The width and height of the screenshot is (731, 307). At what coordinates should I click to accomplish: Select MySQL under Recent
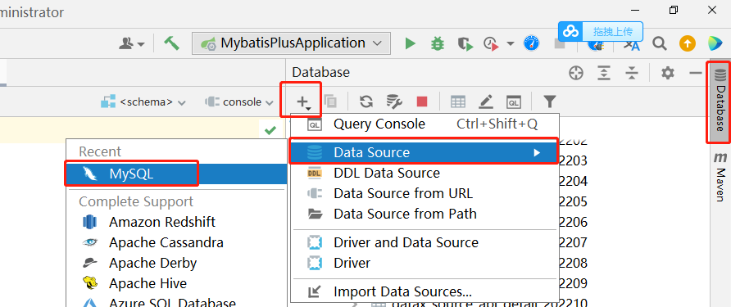pos(177,174)
